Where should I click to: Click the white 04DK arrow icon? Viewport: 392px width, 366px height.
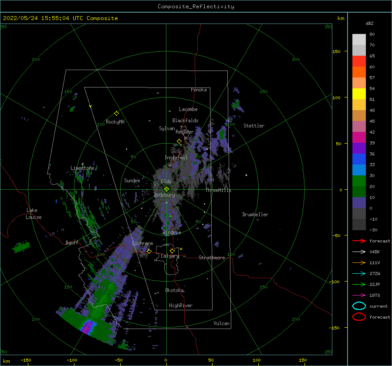(x=359, y=252)
